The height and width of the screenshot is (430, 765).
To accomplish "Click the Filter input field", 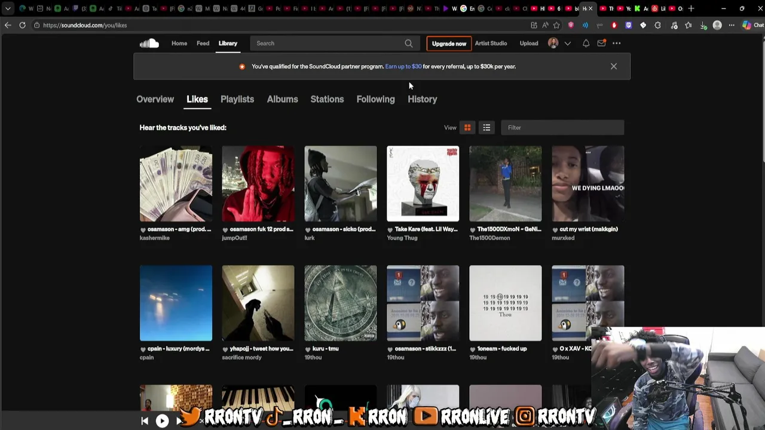I will pos(562,127).
